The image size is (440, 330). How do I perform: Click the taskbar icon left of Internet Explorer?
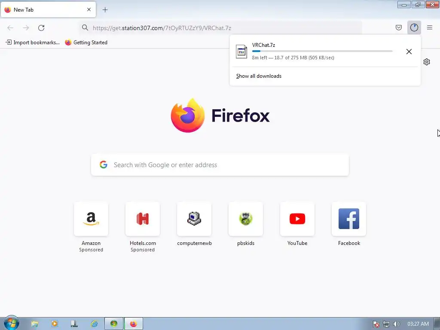(74, 324)
